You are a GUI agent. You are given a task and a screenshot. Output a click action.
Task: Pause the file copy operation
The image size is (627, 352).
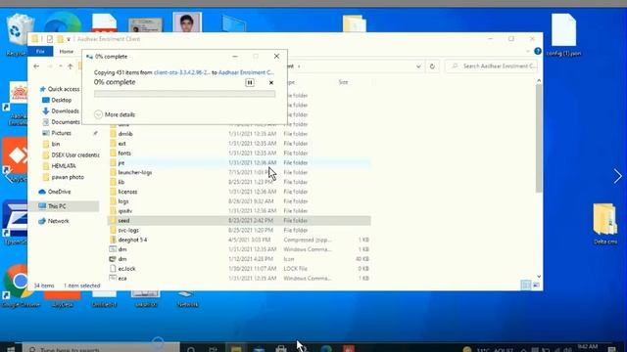coord(250,82)
